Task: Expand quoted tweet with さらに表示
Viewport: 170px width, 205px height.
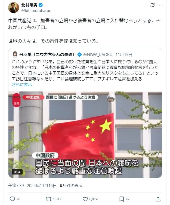Action: point(22,85)
